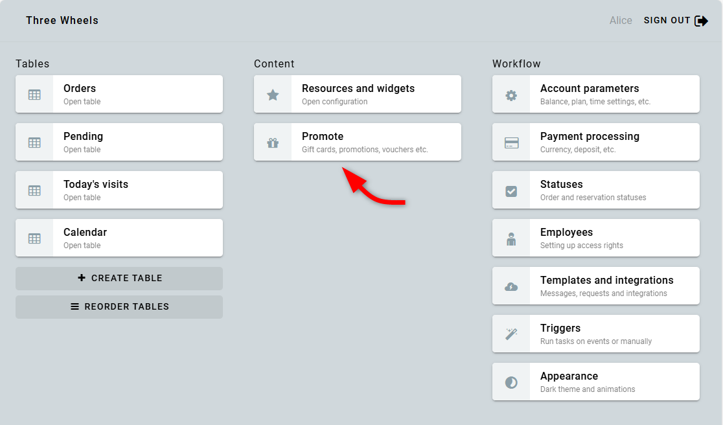Click the gift icon beside Promote
The image size is (723, 425).
[x=273, y=143]
